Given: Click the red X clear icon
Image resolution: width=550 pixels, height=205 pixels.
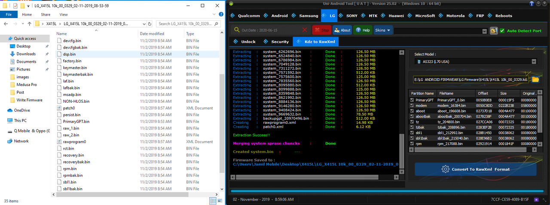Looking at the screenshot, I should click(305, 30).
